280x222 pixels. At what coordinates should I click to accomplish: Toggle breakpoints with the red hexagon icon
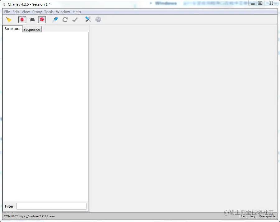pyautogui.click(x=42, y=20)
